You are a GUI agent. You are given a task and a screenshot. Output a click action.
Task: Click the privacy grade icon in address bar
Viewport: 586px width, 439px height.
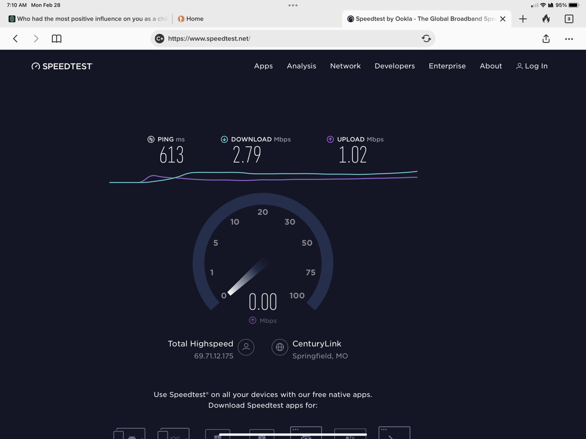pyautogui.click(x=160, y=38)
